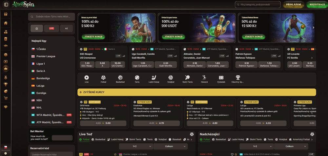Click the help question mark icon

pos(6,153)
